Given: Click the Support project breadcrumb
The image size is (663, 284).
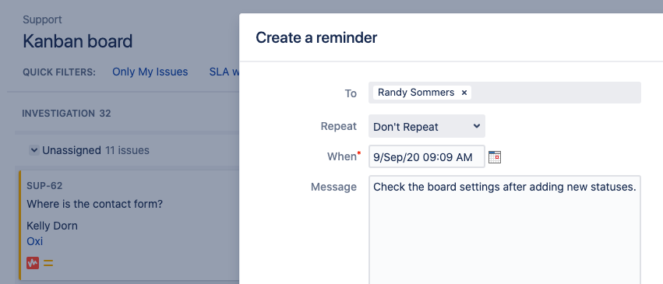Looking at the screenshot, I should [x=42, y=19].
